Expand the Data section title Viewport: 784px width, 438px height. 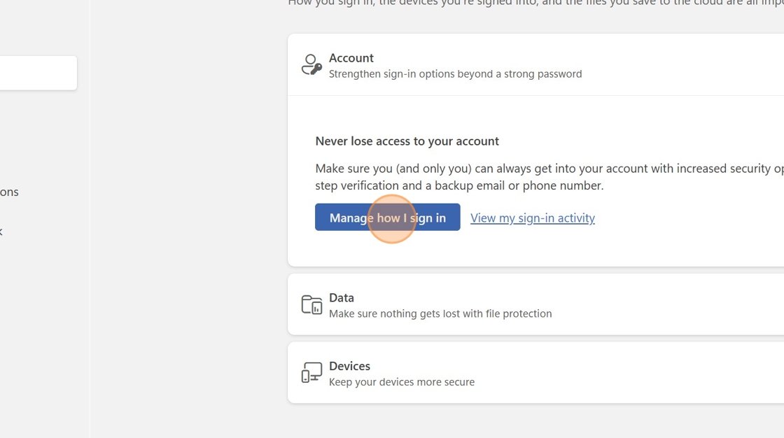[x=342, y=297]
